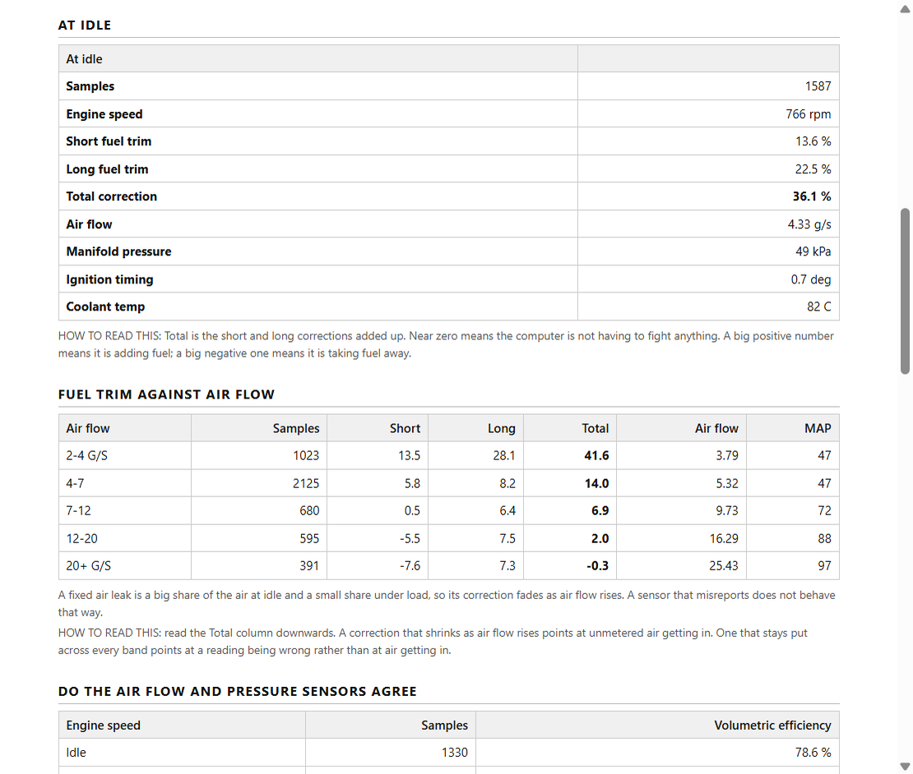Click the Engine speed header in sensors table
The height and width of the screenshot is (774, 913).
tap(103, 726)
